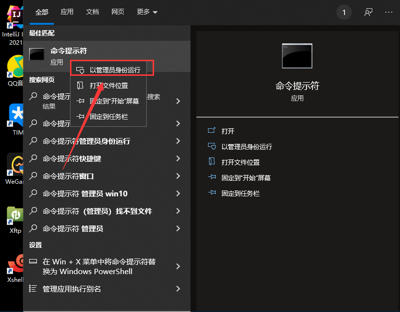Click search icon beside 命令提示符 管理员 win10

pos(33,193)
